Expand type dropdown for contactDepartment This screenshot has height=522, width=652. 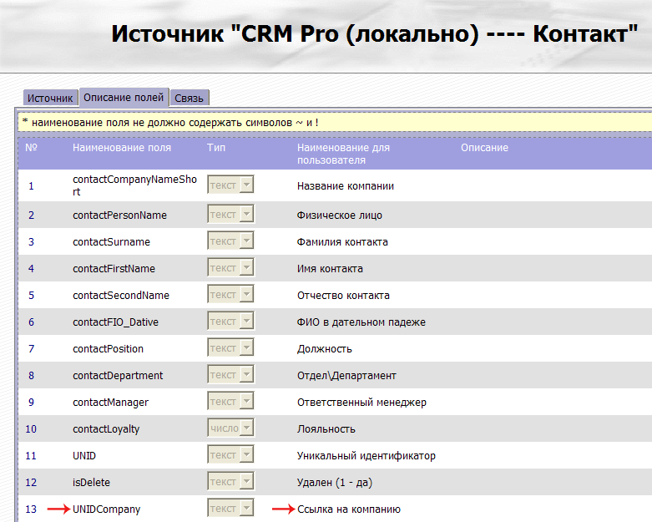[230, 375]
